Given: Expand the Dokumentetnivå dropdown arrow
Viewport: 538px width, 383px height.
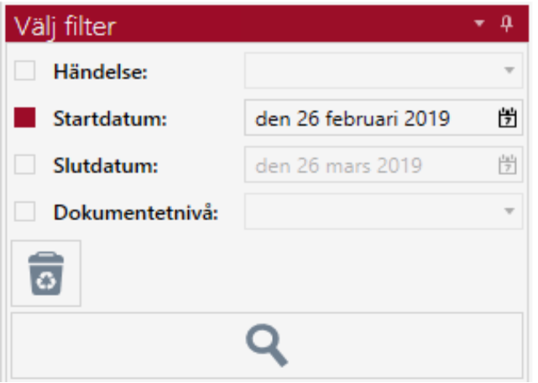Looking at the screenshot, I should click(x=509, y=212).
